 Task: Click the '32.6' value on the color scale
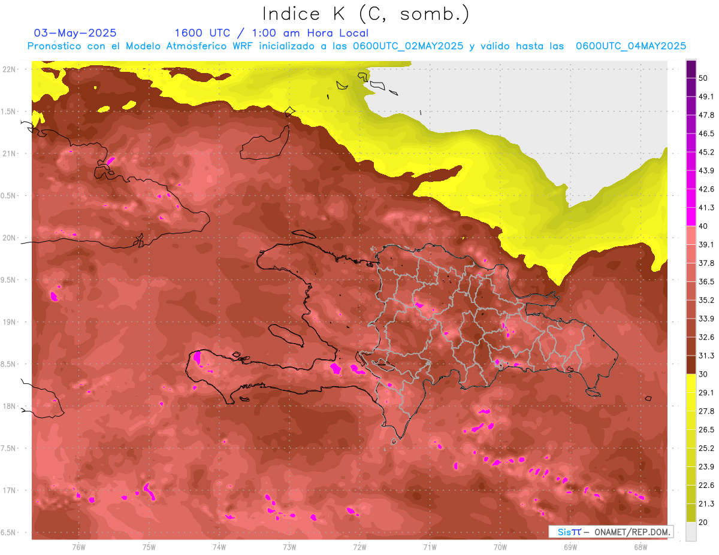coord(707,337)
